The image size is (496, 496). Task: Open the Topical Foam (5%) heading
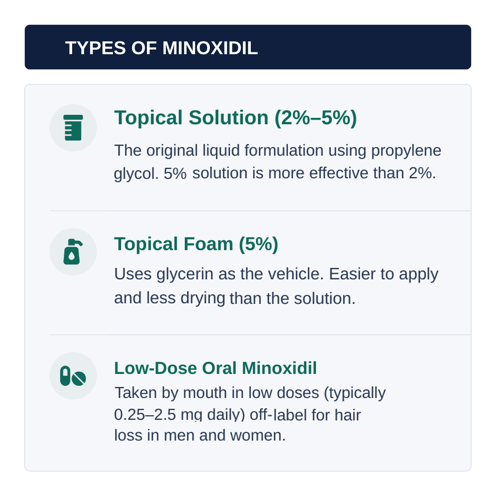pos(196,244)
